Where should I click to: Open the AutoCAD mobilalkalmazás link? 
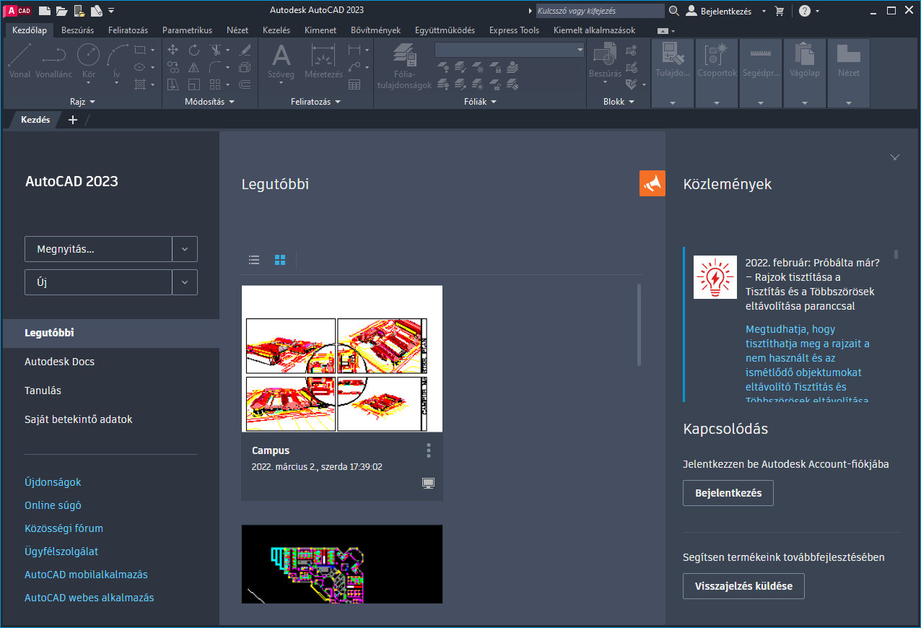pyautogui.click(x=86, y=575)
